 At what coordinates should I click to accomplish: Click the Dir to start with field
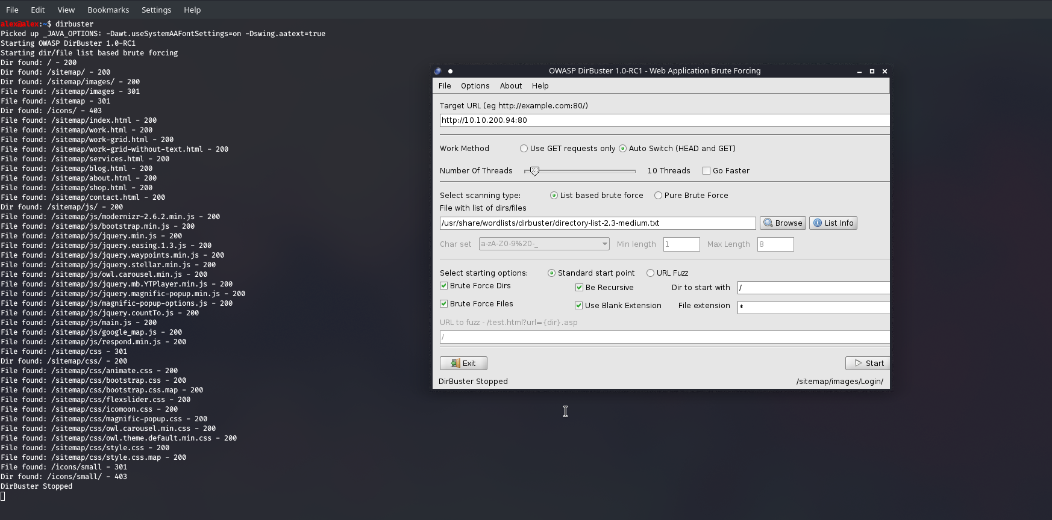coord(813,288)
